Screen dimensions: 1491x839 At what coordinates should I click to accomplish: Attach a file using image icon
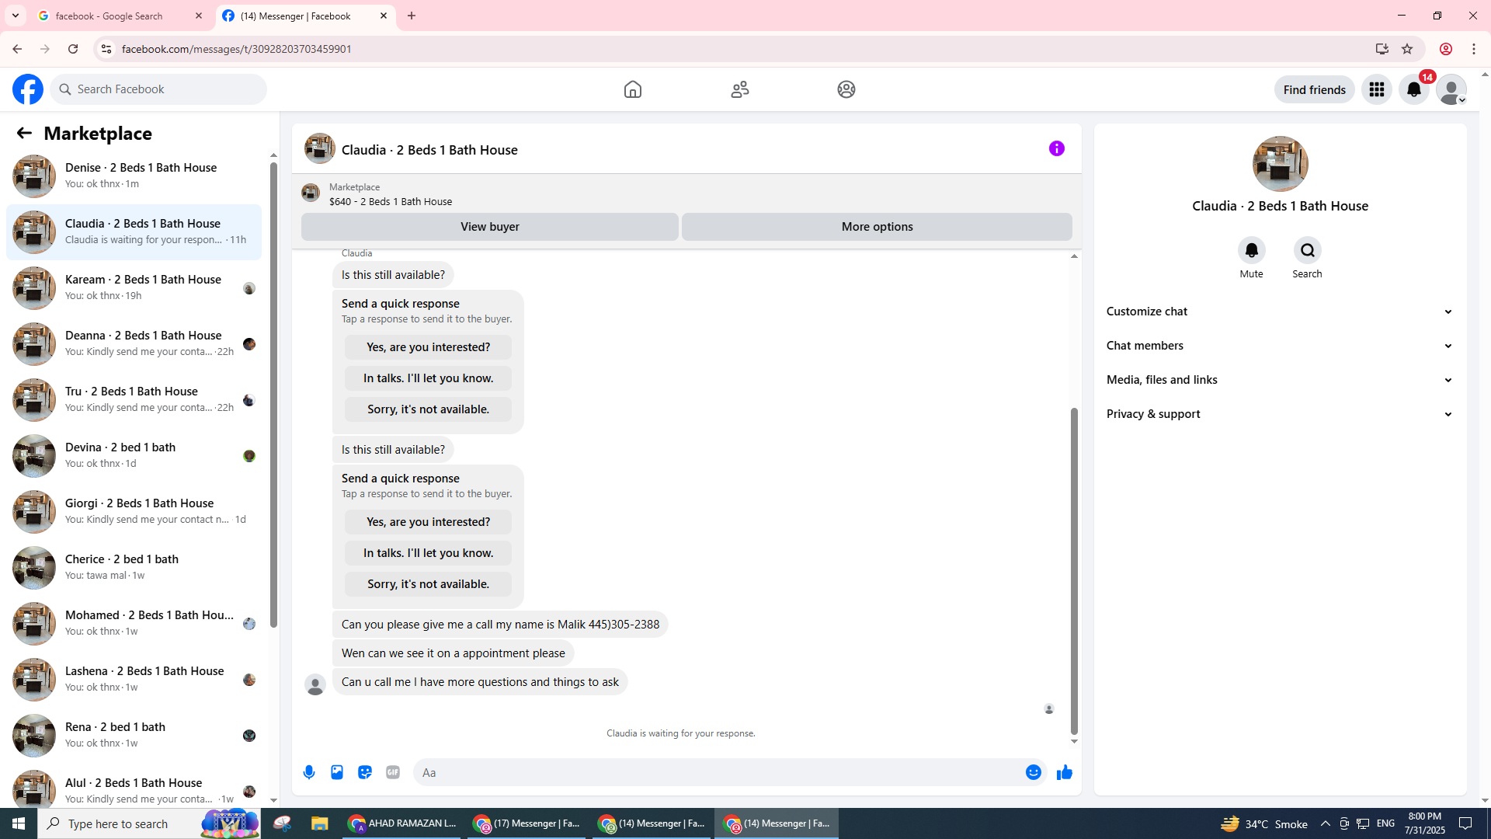[337, 772]
